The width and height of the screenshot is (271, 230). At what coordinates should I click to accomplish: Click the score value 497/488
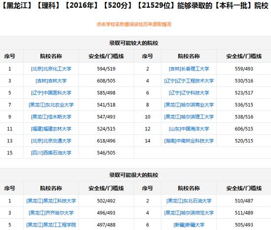coord(106,225)
